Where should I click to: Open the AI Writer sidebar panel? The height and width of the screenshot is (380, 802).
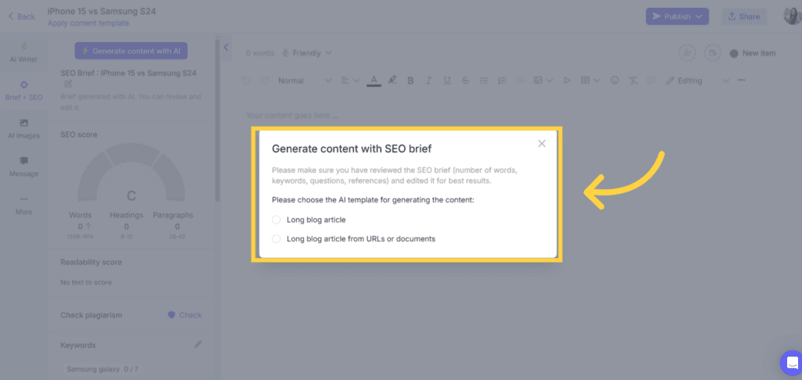(x=24, y=52)
